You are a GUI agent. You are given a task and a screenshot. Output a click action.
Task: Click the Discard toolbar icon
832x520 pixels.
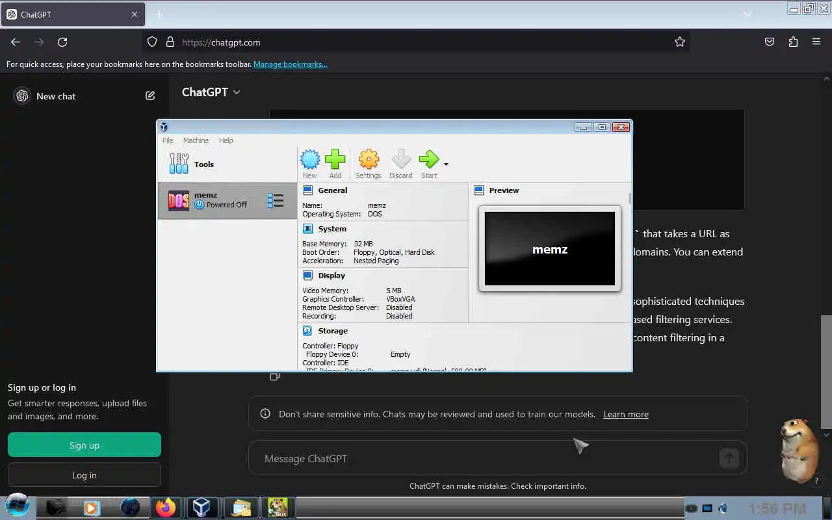pyautogui.click(x=401, y=159)
